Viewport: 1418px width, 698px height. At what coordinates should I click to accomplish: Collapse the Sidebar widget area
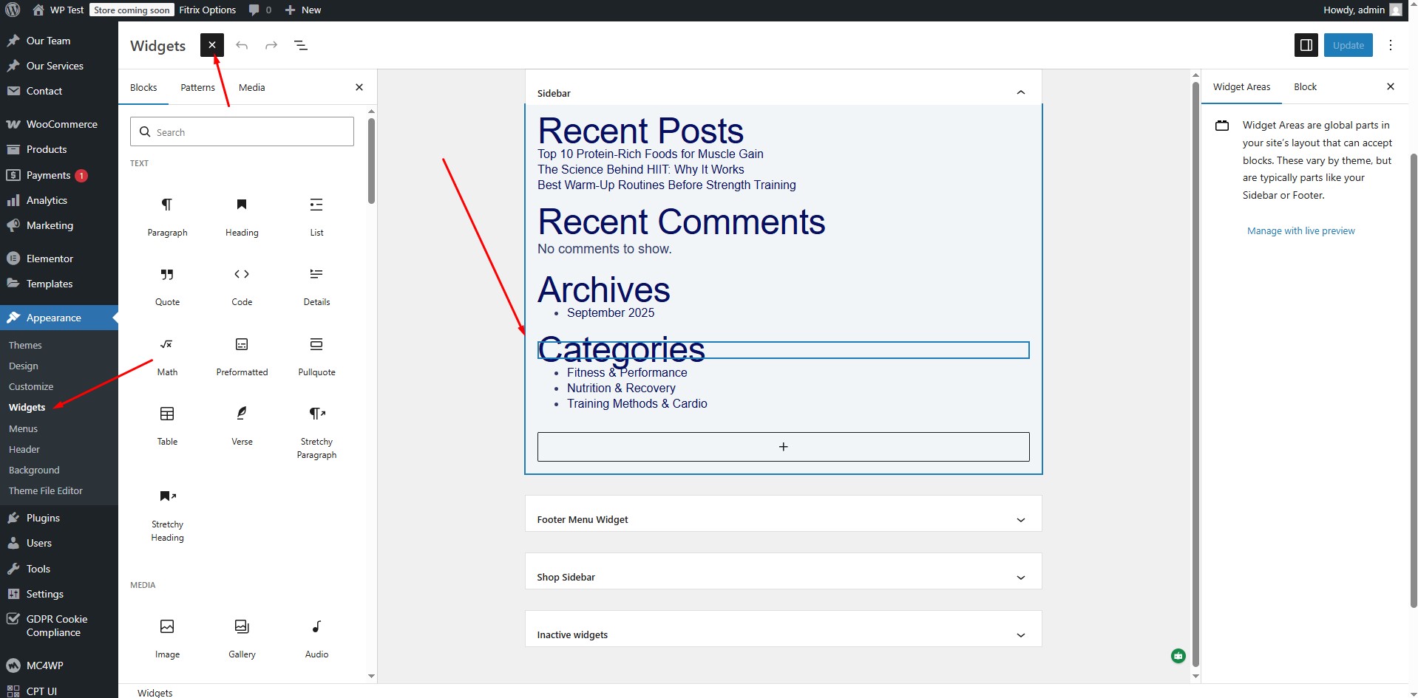(x=1020, y=93)
